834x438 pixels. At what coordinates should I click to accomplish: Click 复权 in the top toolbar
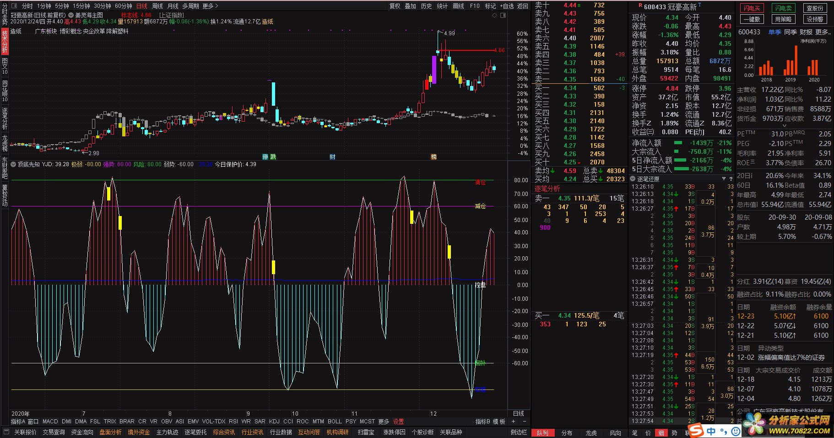(x=395, y=6)
